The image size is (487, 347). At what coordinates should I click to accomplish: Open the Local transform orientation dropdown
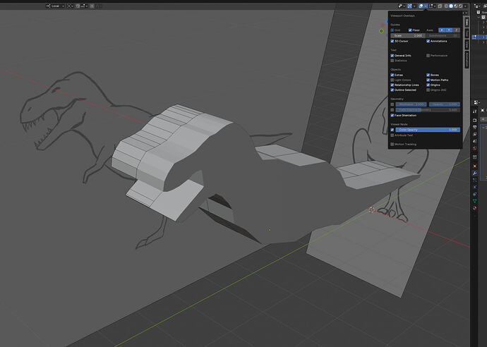55,6
